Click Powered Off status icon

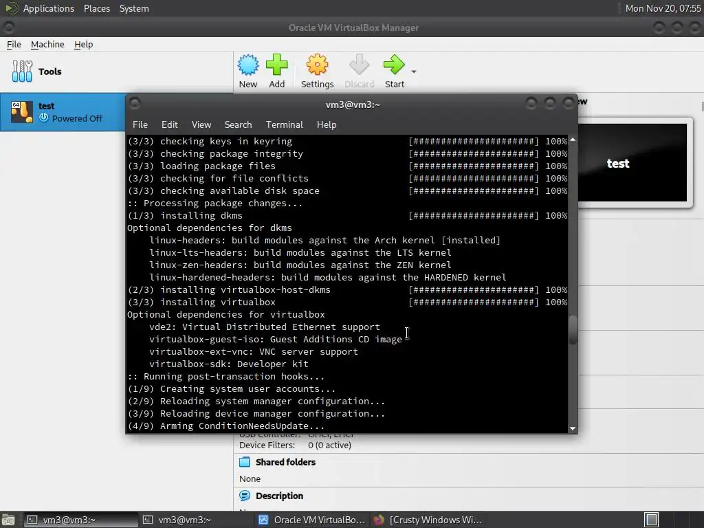coord(43,118)
